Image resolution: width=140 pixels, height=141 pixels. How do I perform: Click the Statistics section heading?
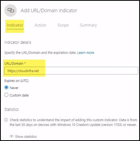11,109
